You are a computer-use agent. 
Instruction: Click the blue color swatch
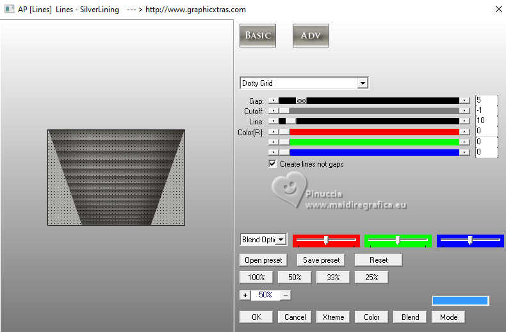pyautogui.click(x=460, y=301)
